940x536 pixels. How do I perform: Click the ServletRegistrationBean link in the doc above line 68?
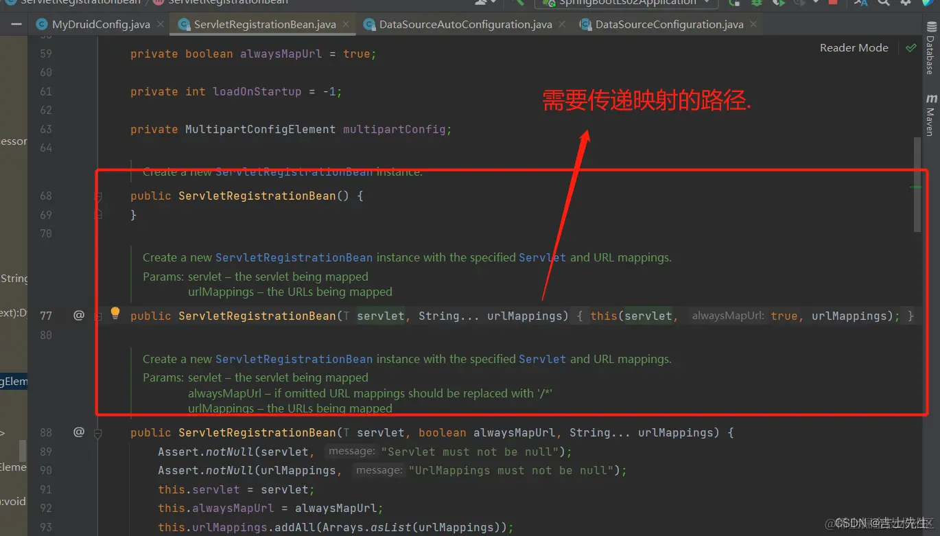pos(294,172)
